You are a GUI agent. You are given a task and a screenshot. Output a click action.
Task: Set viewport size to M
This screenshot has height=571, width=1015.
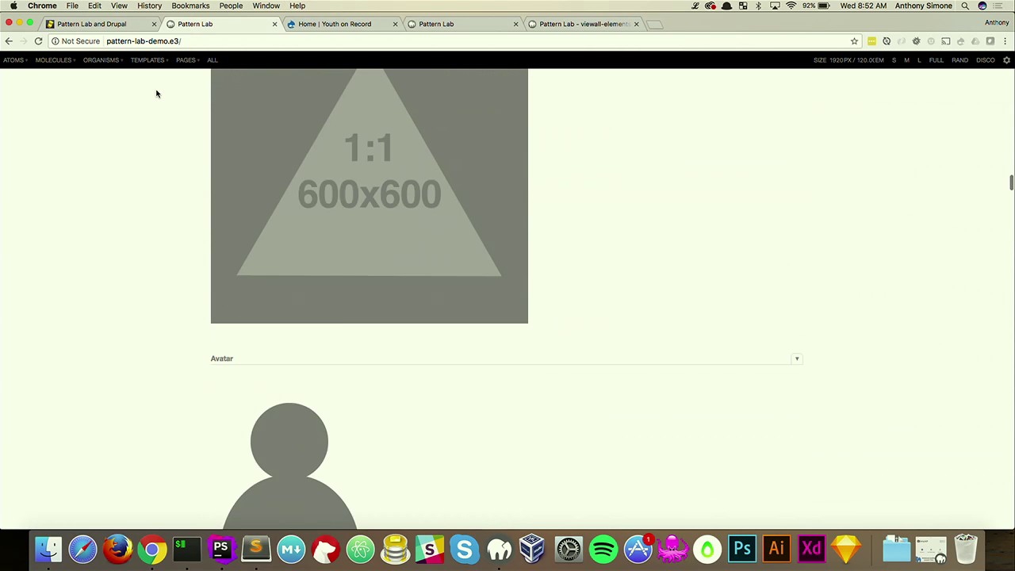(906, 60)
